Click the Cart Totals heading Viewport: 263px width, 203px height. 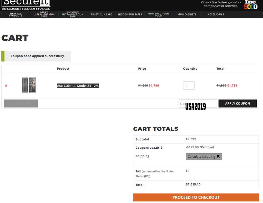click(x=156, y=129)
